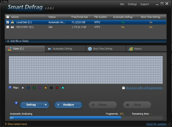Click the Analyze button
Viewport: 172px width, 127px height.
click(68, 105)
